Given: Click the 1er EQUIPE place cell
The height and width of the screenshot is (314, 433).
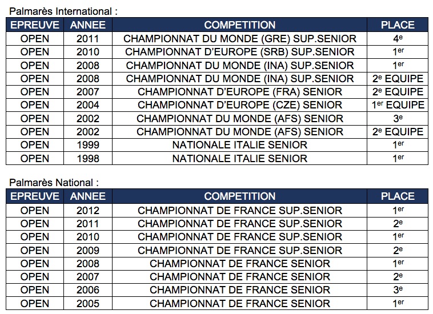Looking at the screenshot, I should pos(398,105).
